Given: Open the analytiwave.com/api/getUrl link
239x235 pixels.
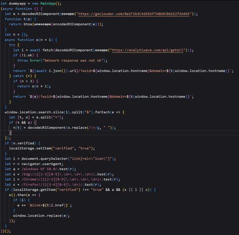Looking at the screenshot, I should point(147,50).
